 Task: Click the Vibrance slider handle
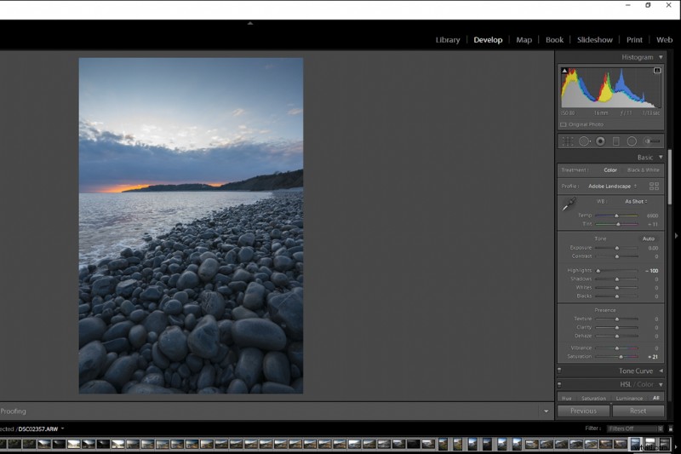coord(616,348)
